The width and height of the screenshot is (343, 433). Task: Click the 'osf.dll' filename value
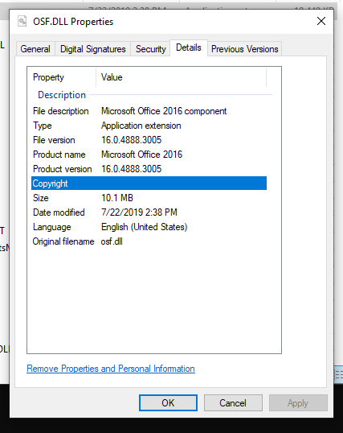[112, 241]
